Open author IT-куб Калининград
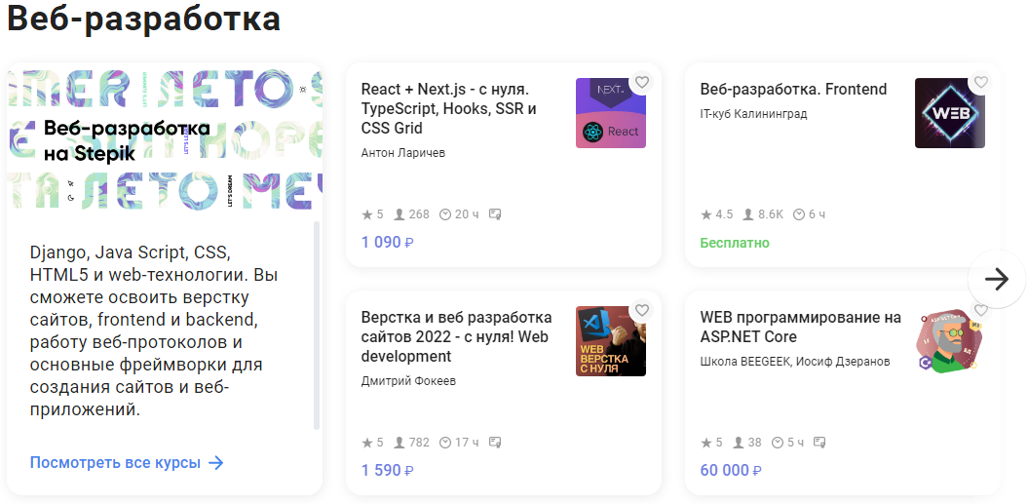The height and width of the screenshot is (504, 1028). pyautogui.click(x=753, y=114)
